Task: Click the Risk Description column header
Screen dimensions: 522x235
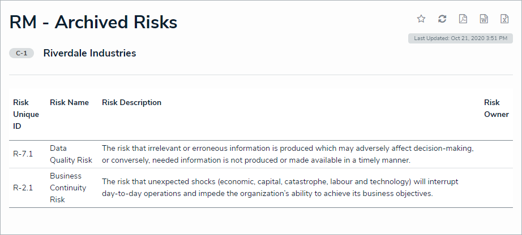Action: click(131, 102)
